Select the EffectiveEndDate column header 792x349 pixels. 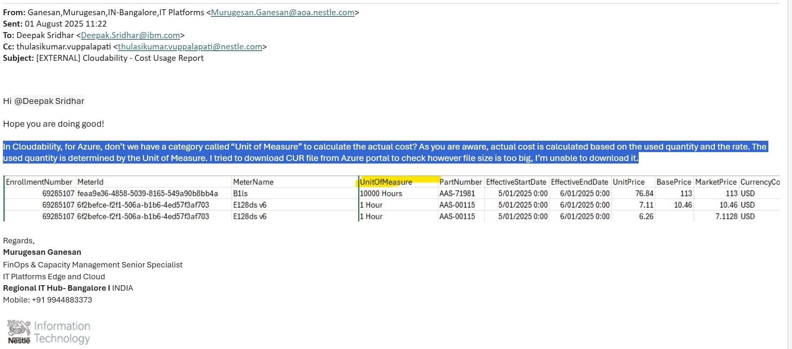pos(579,182)
